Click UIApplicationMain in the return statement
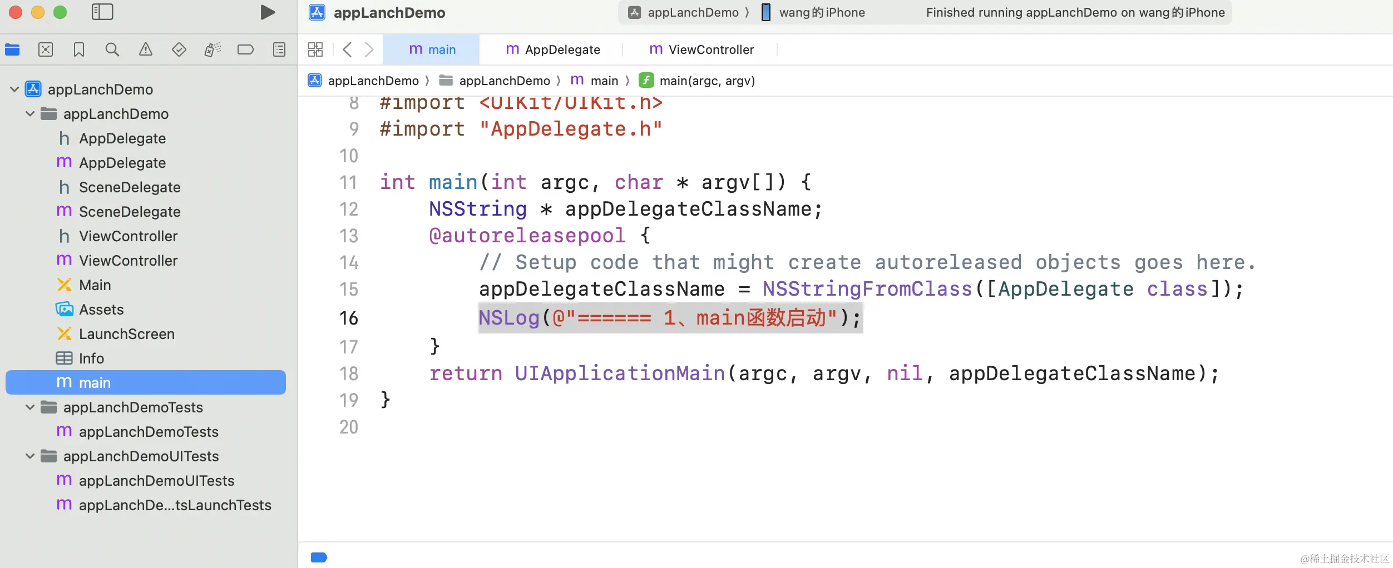 point(620,373)
